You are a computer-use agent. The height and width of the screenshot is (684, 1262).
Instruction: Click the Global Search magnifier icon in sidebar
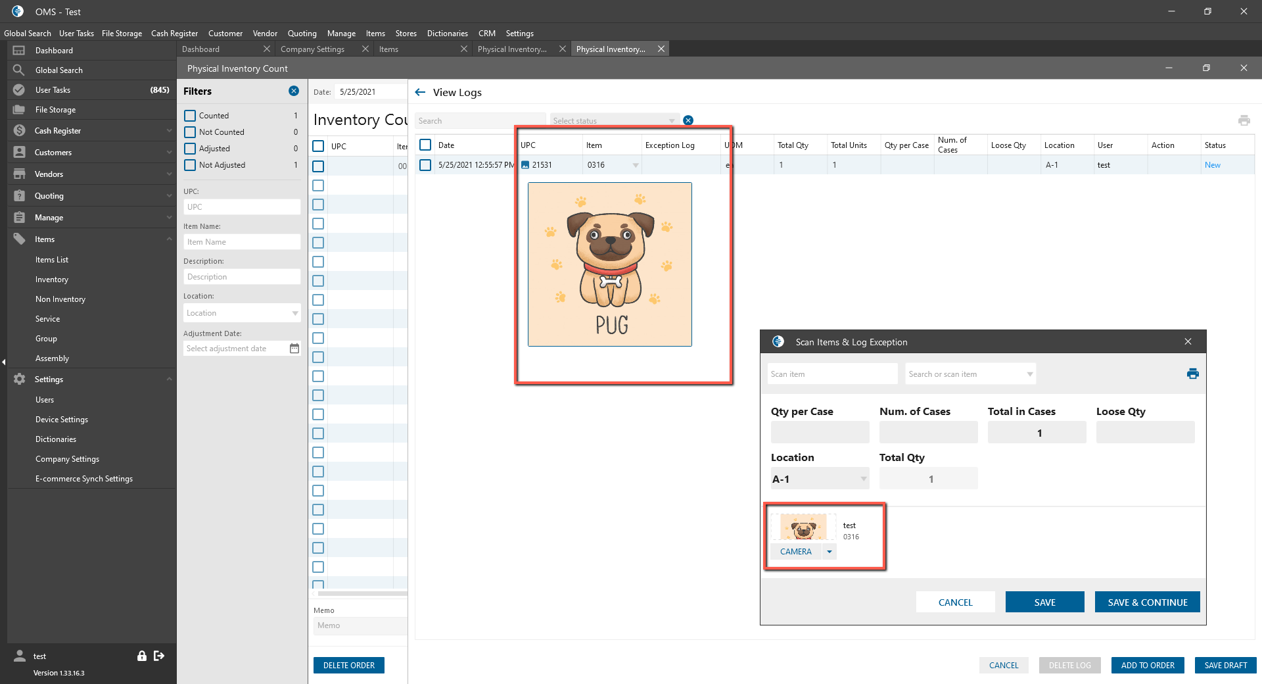click(x=19, y=70)
